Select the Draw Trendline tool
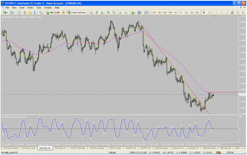 tap(227, 13)
